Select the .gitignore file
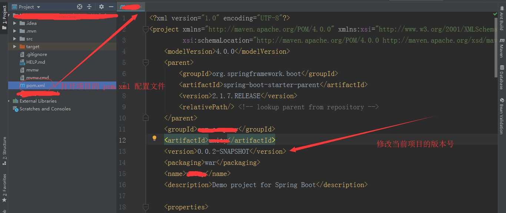506x213 pixels. coord(37,54)
